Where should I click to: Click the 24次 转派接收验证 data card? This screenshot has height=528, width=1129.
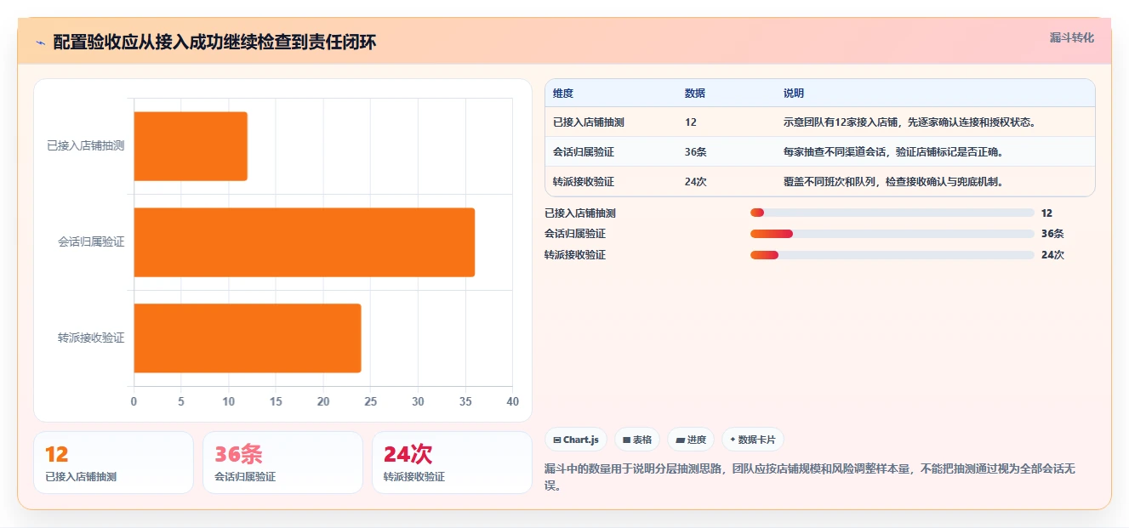pos(452,463)
